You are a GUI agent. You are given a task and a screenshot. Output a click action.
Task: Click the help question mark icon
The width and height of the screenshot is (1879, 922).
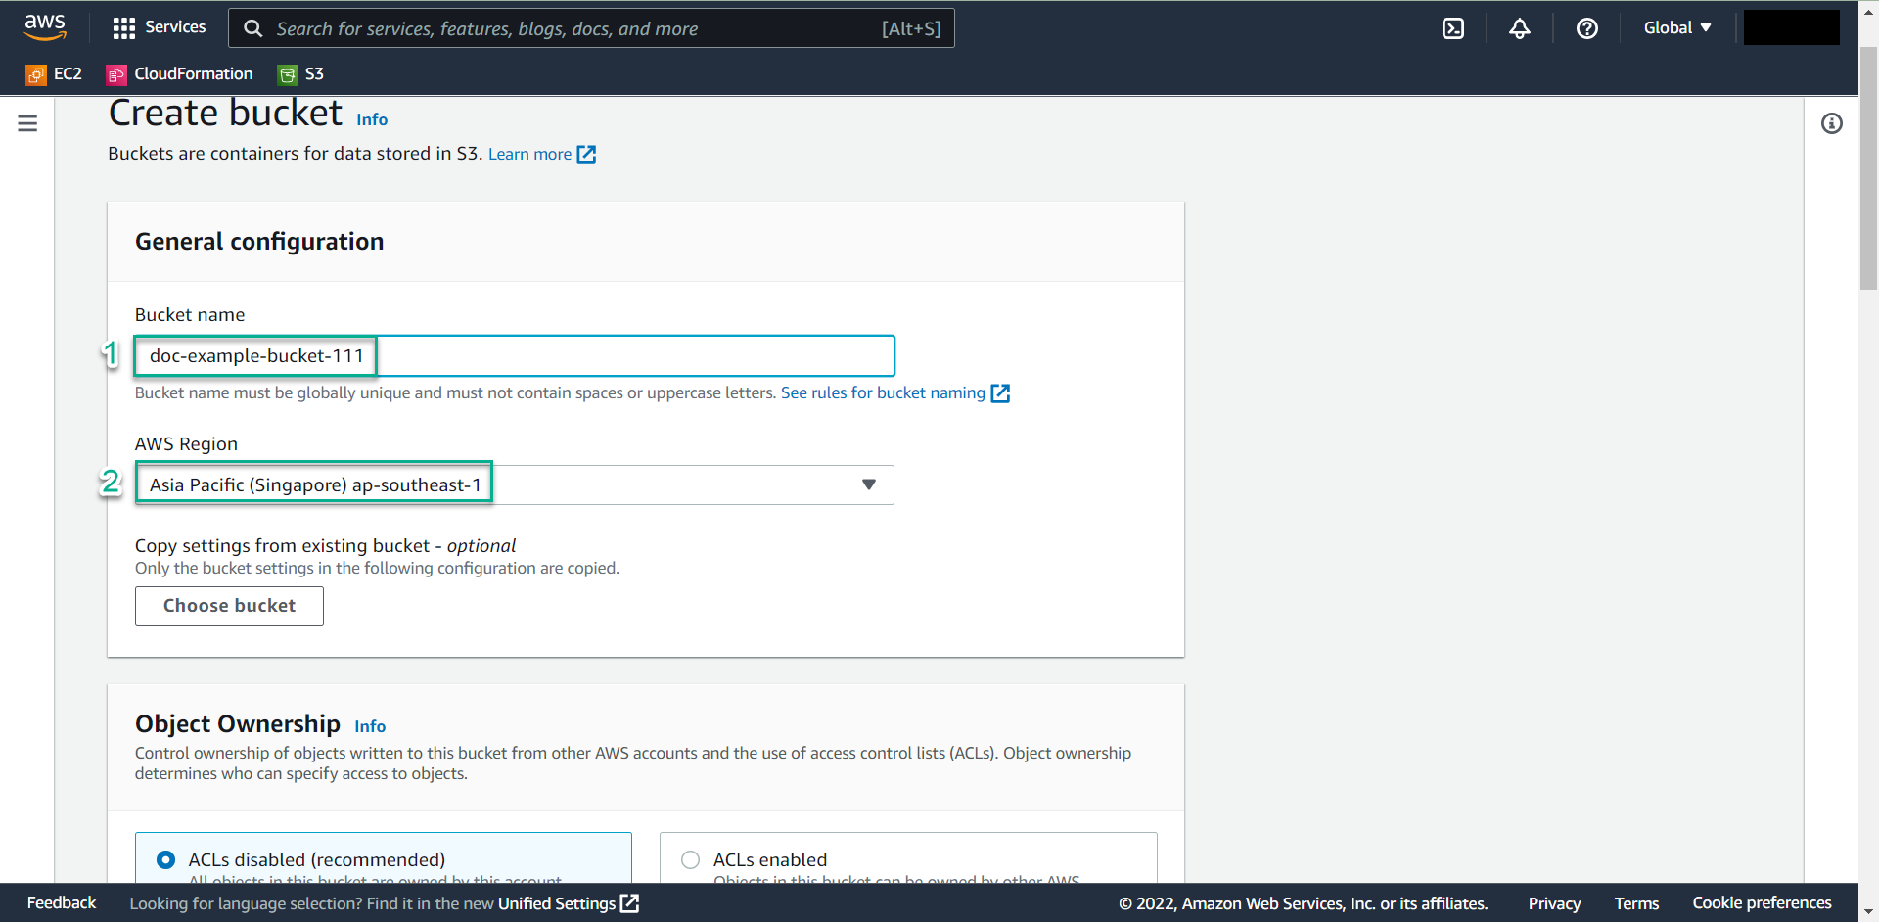pyautogui.click(x=1586, y=27)
